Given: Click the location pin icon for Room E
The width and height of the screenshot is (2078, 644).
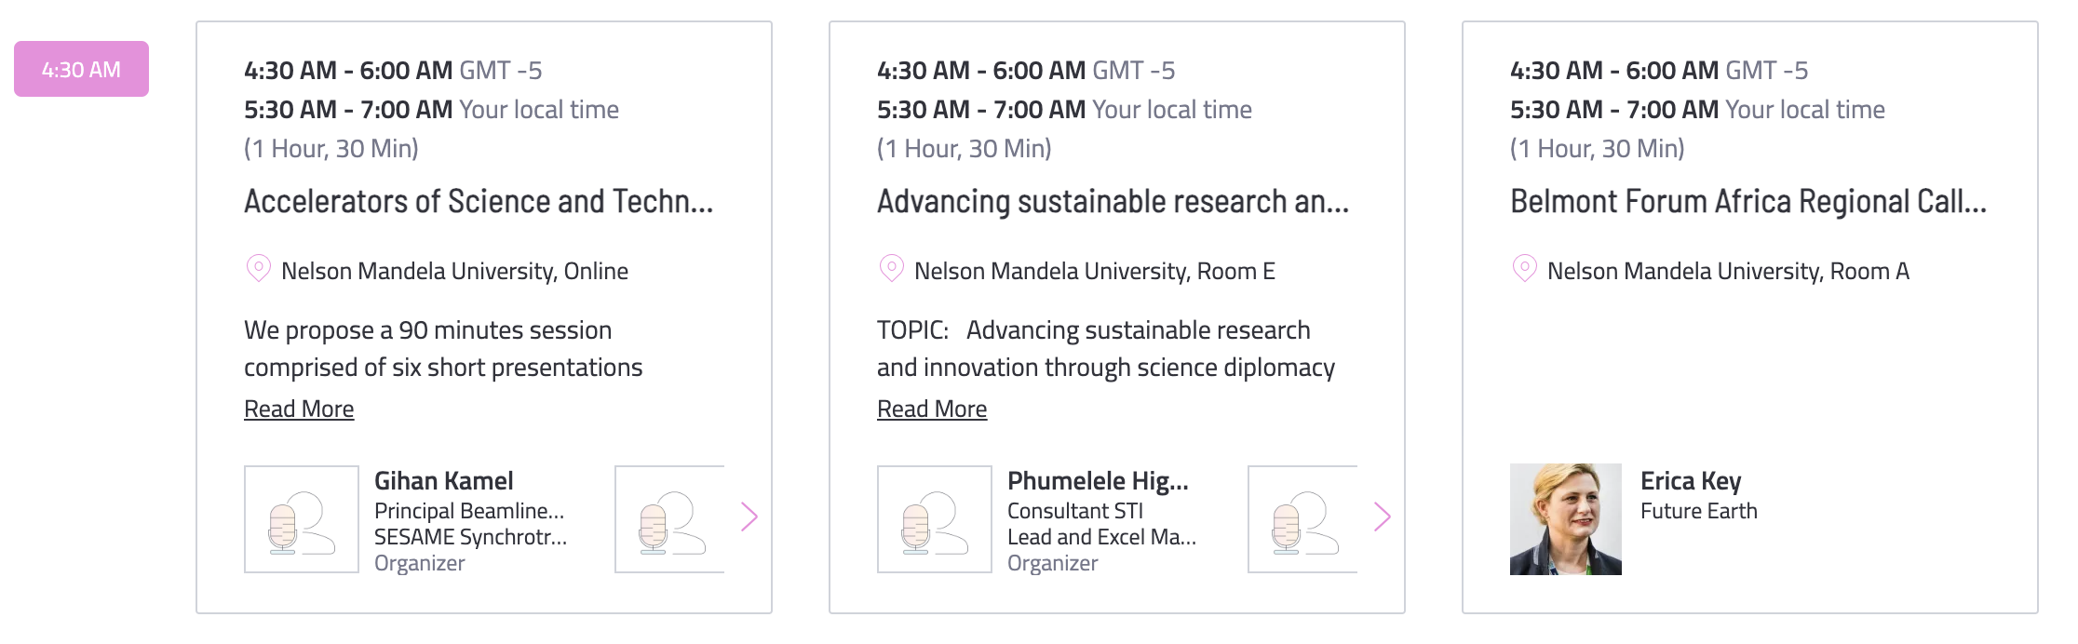Looking at the screenshot, I should pos(891,269).
